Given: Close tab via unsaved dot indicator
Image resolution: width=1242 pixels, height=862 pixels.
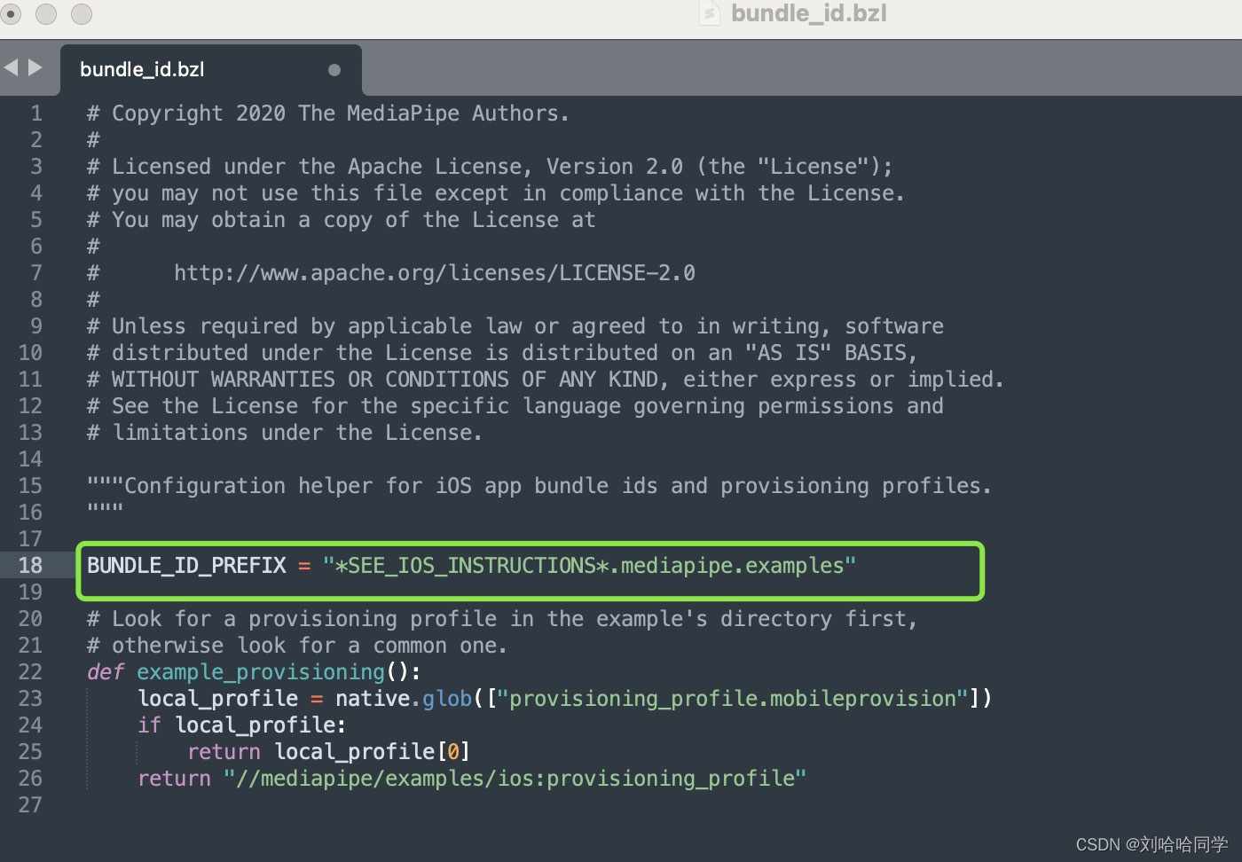Looking at the screenshot, I should click(334, 70).
